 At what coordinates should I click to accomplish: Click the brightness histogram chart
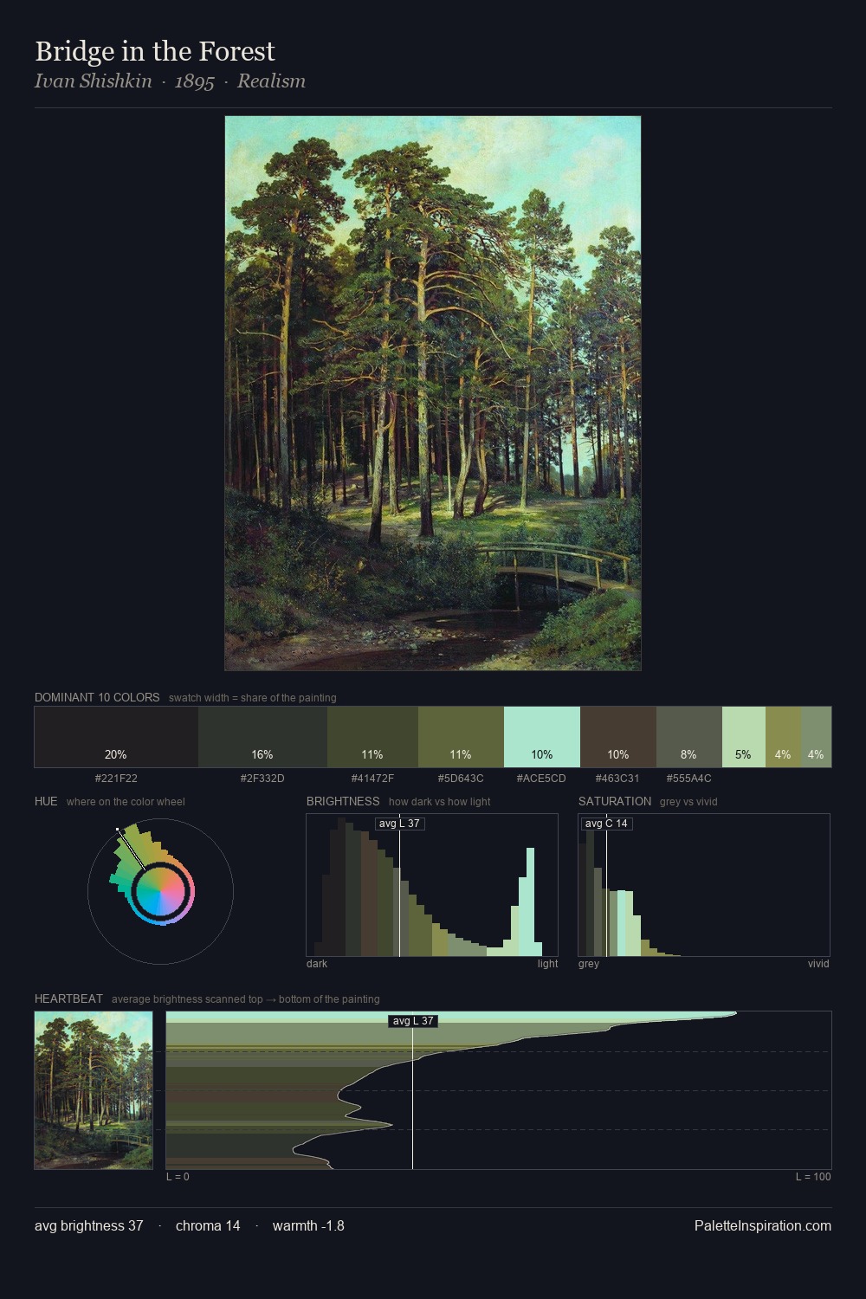click(432, 885)
